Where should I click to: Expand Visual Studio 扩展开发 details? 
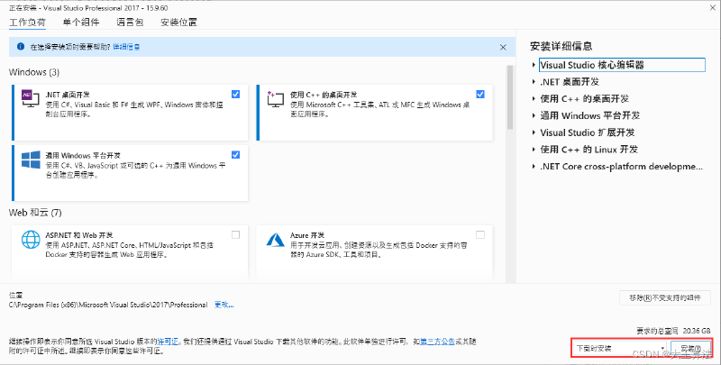click(x=534, y=132)
